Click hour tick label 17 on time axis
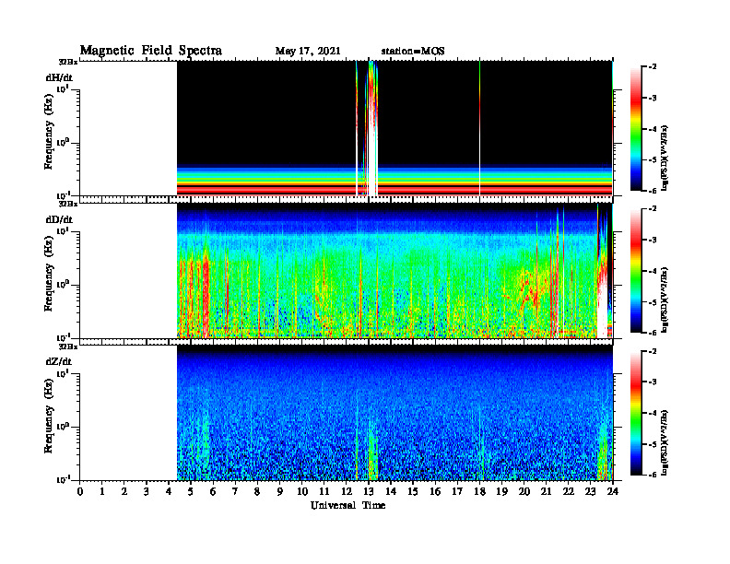 pos(457,492)
